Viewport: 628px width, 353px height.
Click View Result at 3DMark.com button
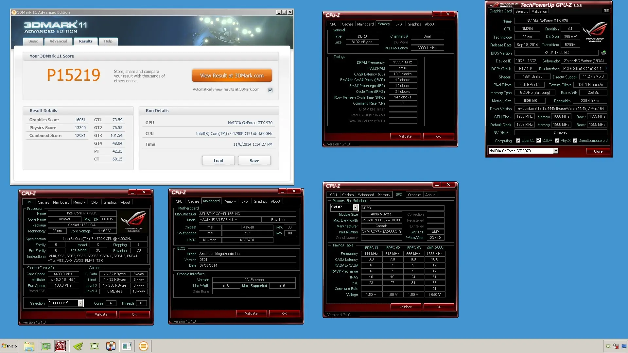tap(232, 76)
